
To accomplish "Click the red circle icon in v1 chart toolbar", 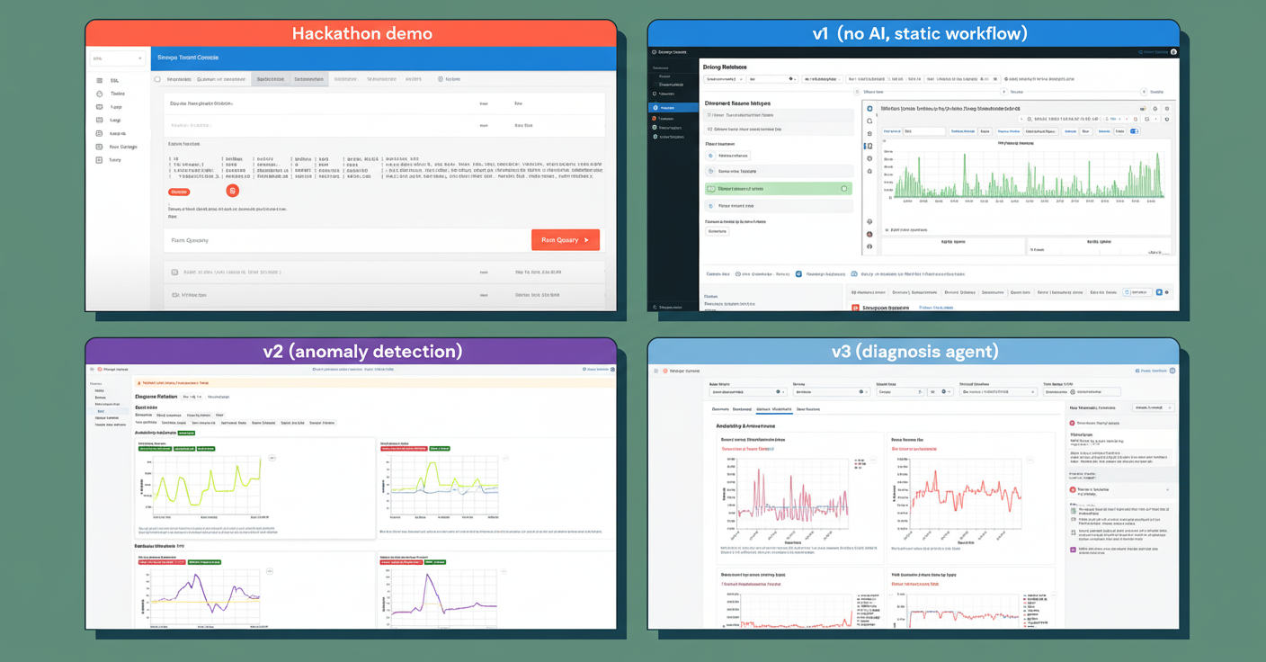I will click(869, 235).
